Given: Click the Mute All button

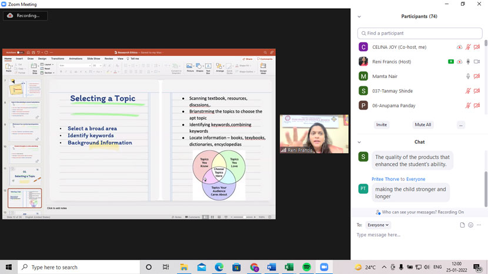Looking at the screenshot, I should 423,125.
